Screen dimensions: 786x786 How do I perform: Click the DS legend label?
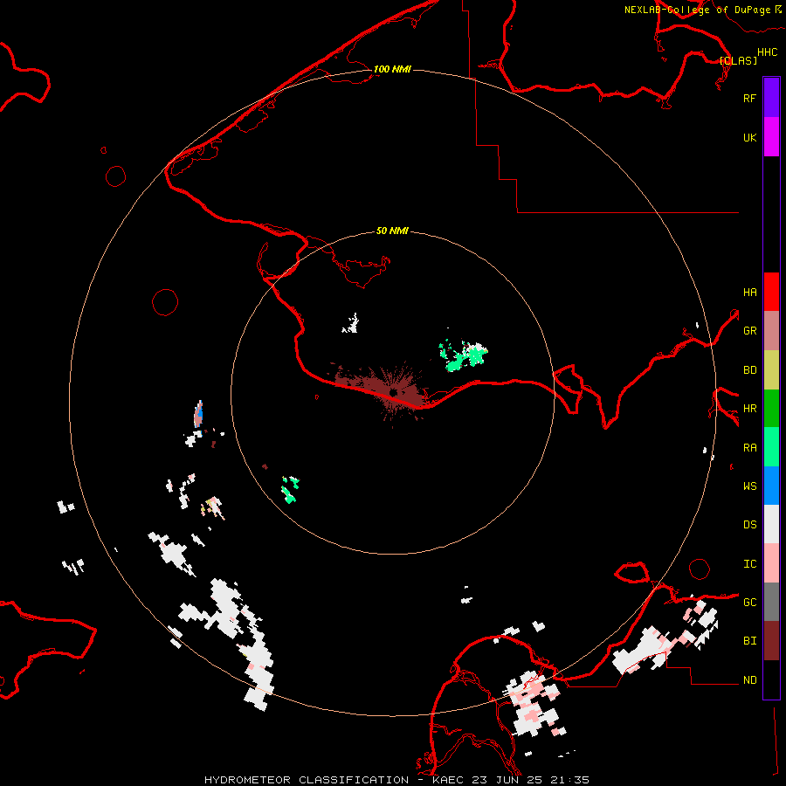[x=749, y=524]
